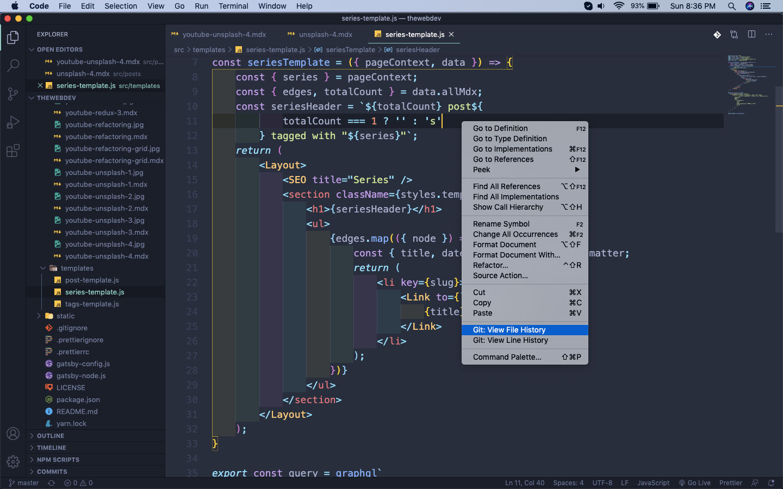783x489 pixels.
Task: Choose Go to Definition from context menu
Action: click(525, 128)
